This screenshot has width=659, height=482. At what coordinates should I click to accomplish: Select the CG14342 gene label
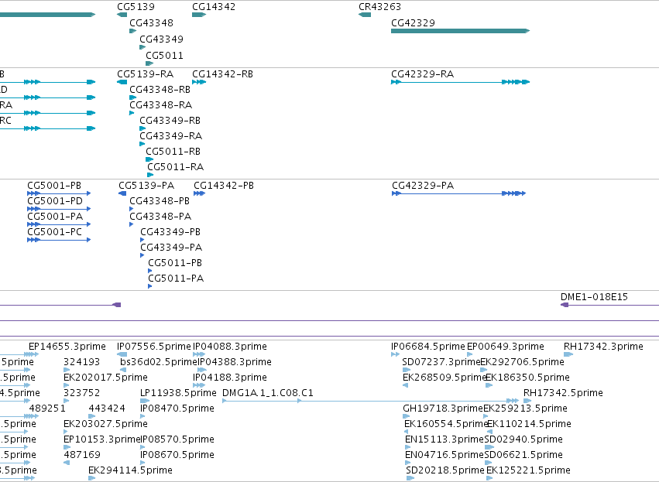pos(214,7)
